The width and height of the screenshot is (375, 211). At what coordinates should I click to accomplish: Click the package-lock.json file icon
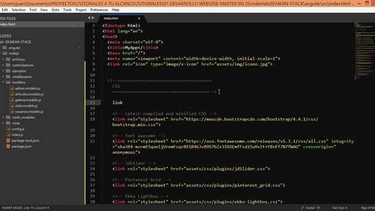(8, 141)
